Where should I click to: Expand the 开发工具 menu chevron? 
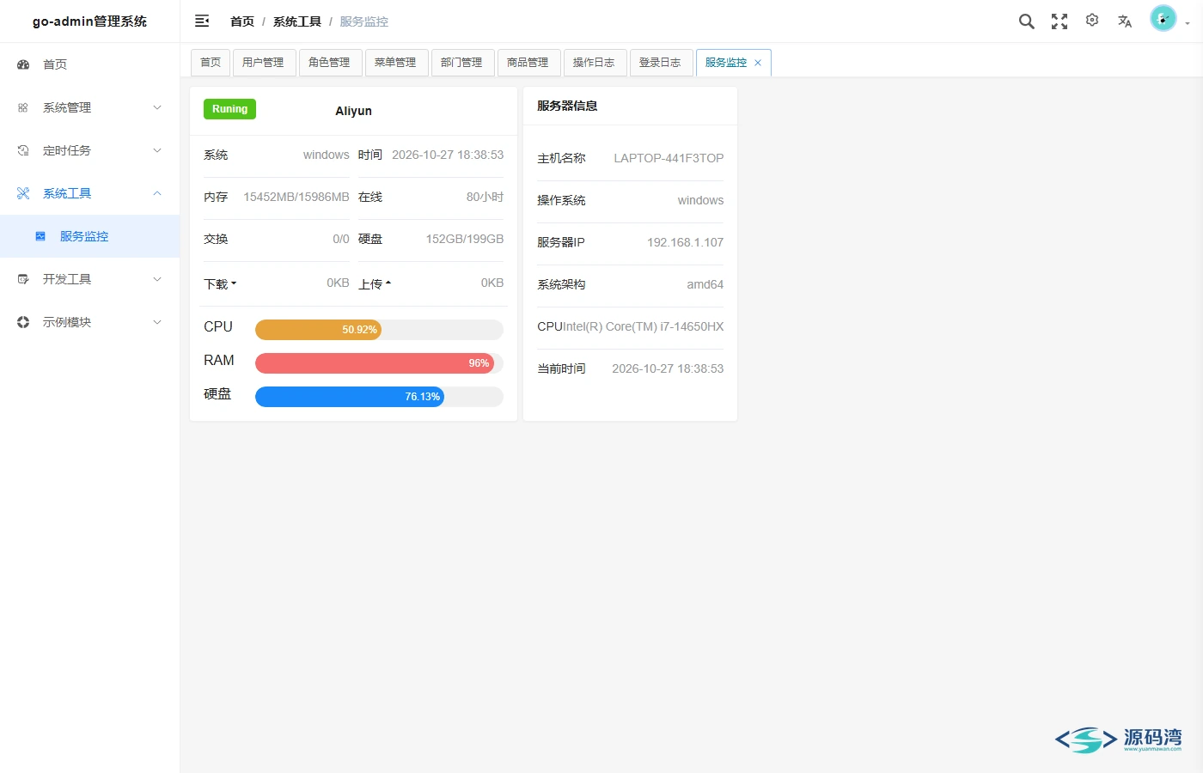157,279
